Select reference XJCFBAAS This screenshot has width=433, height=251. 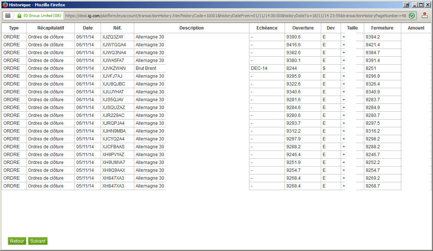point(113,147)
